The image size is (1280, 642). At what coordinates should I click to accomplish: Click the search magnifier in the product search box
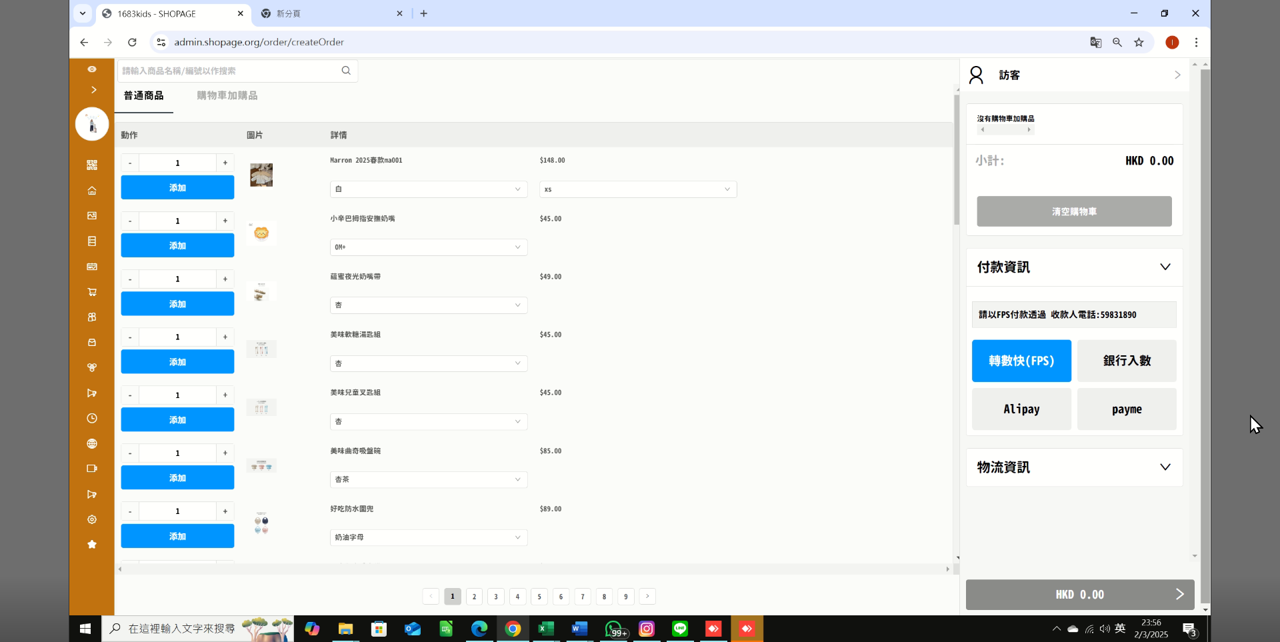tap(346, 71)
